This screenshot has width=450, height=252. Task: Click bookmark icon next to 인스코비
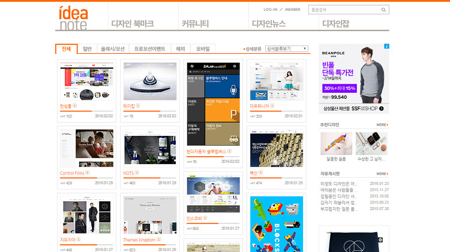click(205, 218)
